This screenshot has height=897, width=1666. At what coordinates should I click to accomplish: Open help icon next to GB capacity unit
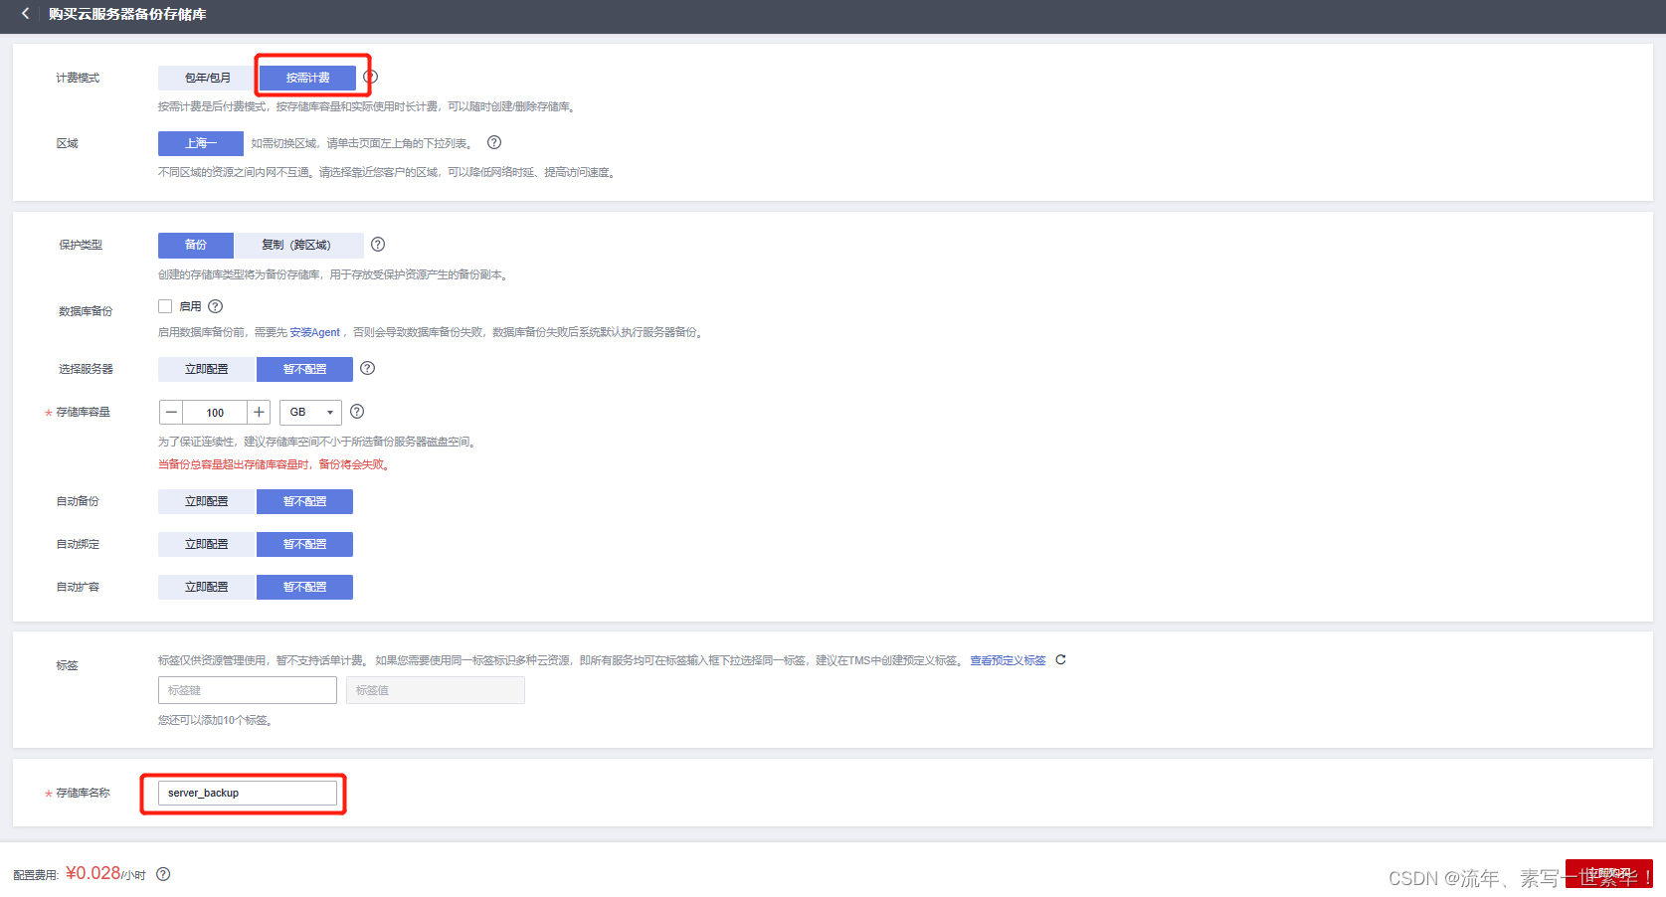[x=357, y=411]
